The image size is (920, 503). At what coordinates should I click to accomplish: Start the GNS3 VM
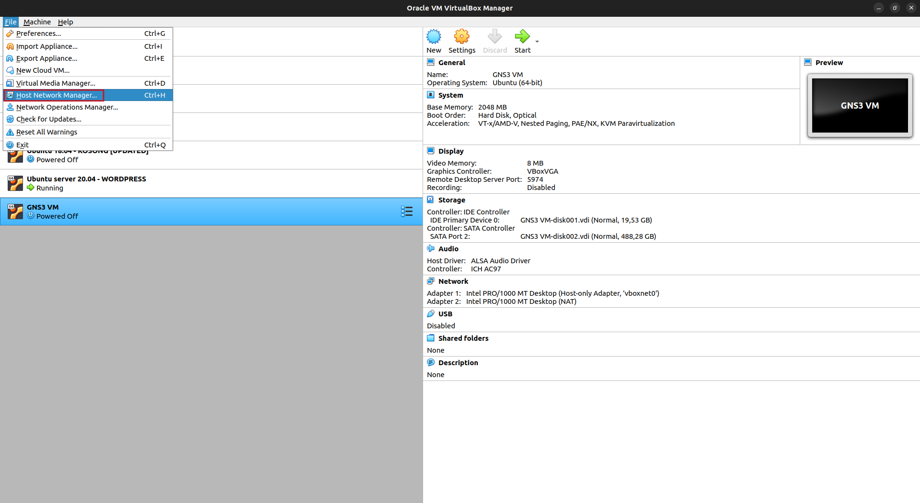[x=522, y=41]
